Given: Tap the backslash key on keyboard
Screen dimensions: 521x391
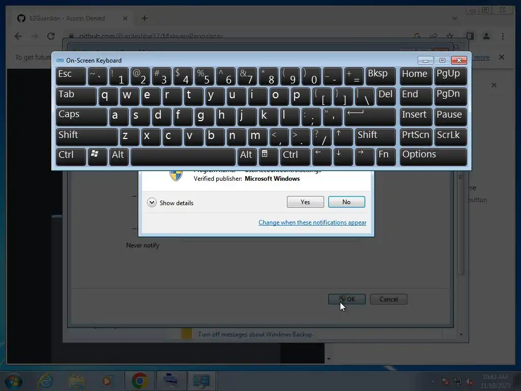Looking at the screenshot, I should [x=364, y=96].
